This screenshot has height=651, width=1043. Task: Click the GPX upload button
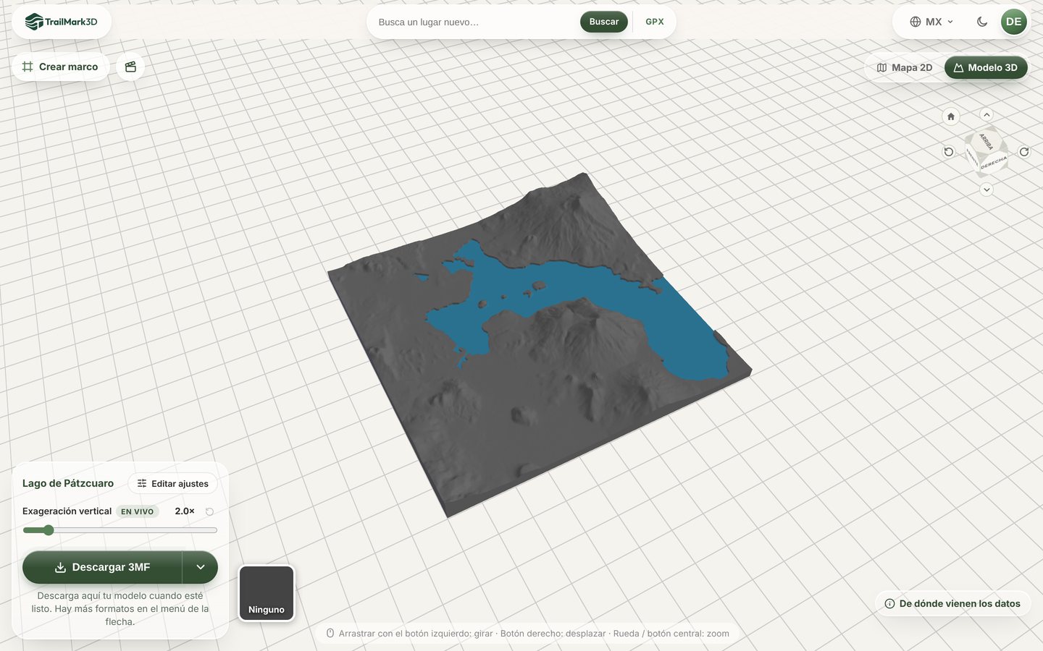[x=655, y=22]
